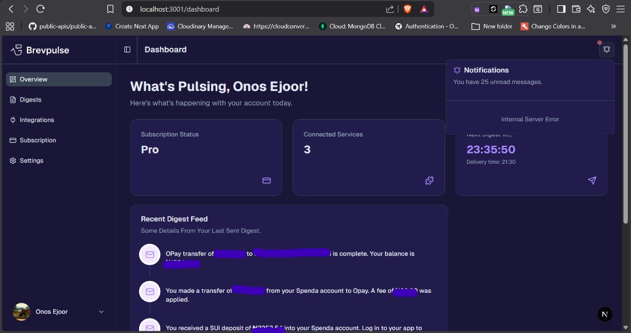Viewport: 631px width, 333px height.
Task: Open Leo AI sparkle icon
Action: click(x=591, y=9)
